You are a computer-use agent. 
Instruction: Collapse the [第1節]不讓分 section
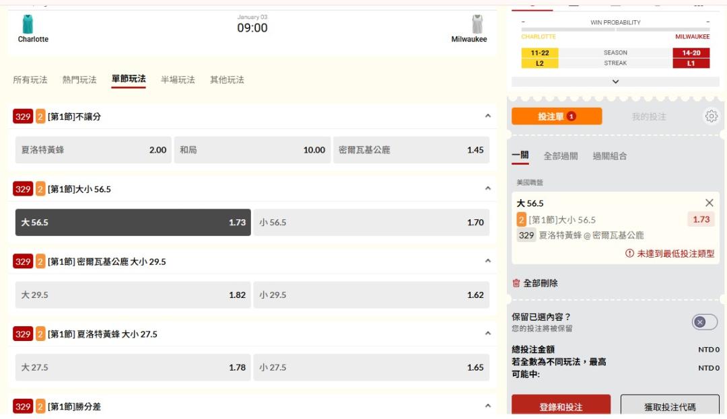point(488,116)
